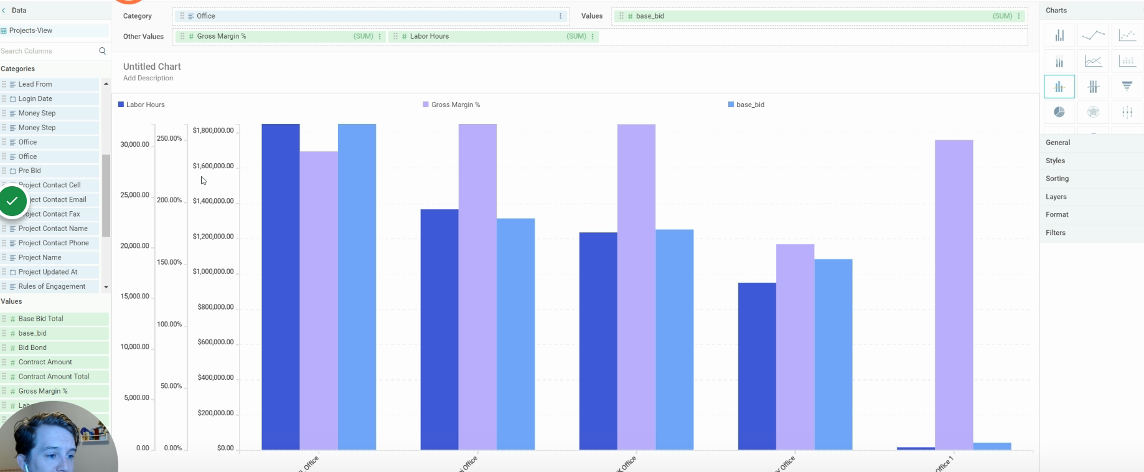
Task: Open three-dot menu on Labor Hours pill
Action: (593, 36)
